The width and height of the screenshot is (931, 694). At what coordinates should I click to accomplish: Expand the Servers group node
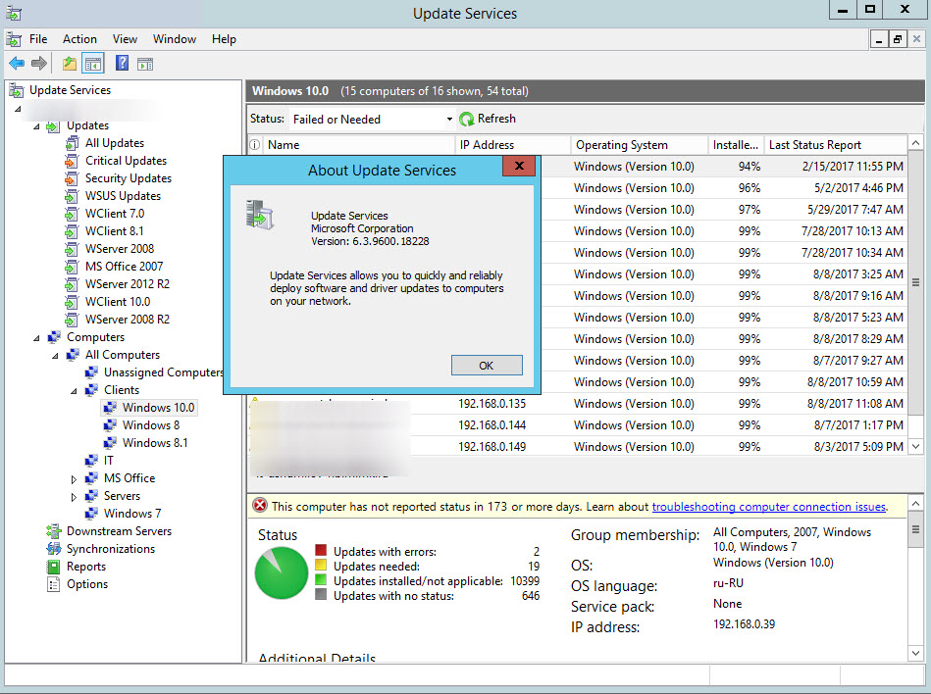(74, 496)
